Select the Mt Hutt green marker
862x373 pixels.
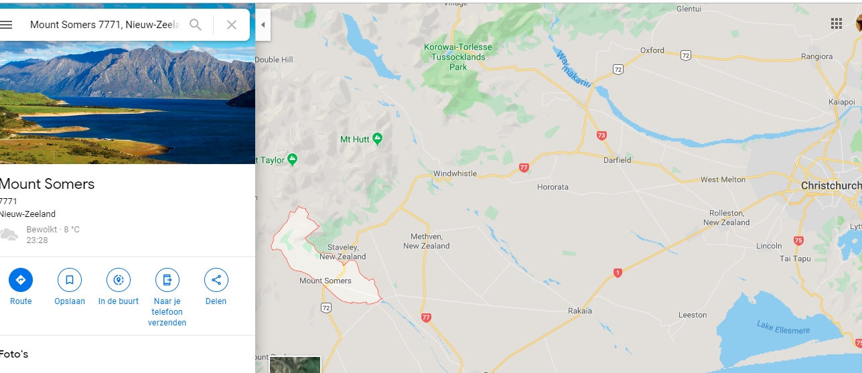click(x=378, y=139)
